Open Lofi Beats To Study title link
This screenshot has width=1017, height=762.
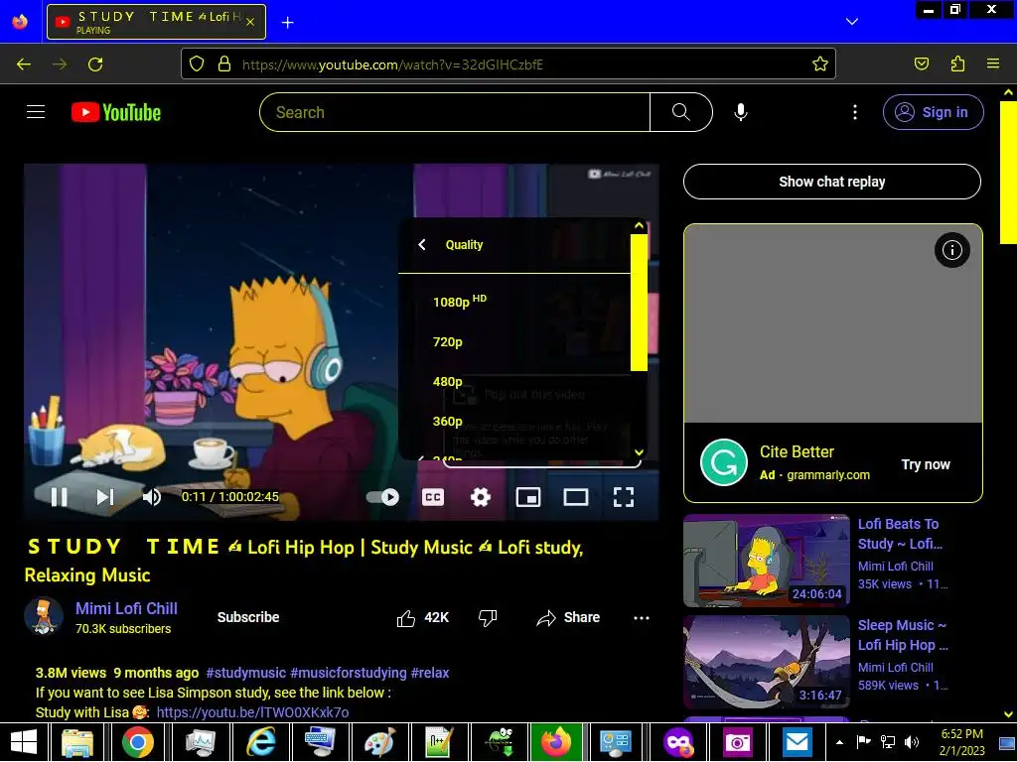(900, 534)
